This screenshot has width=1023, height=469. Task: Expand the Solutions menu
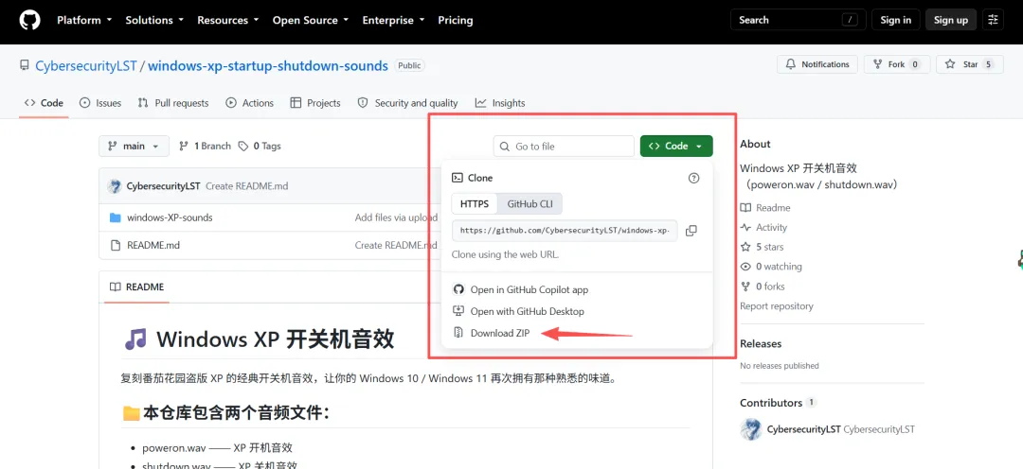(154, 20)
